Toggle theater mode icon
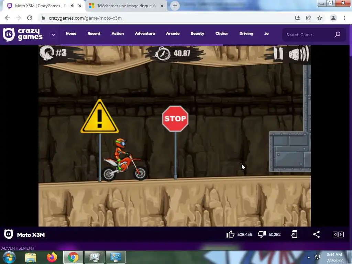The width and height of the screenshot is (352, 264). pyautogui.click(x=338, y=234)
